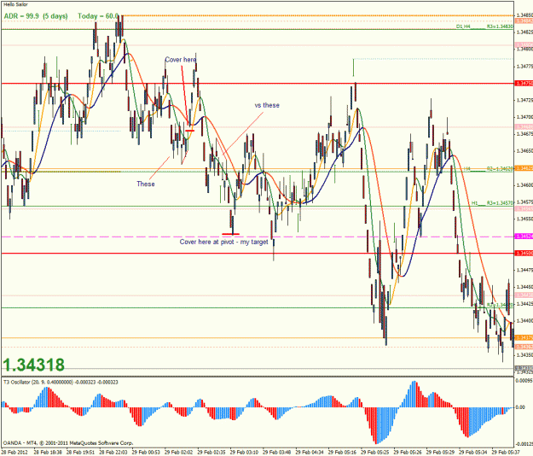Click the large 1.34318 current price readout
This screenshot has height=456, width=533.
tap(33, 365)
